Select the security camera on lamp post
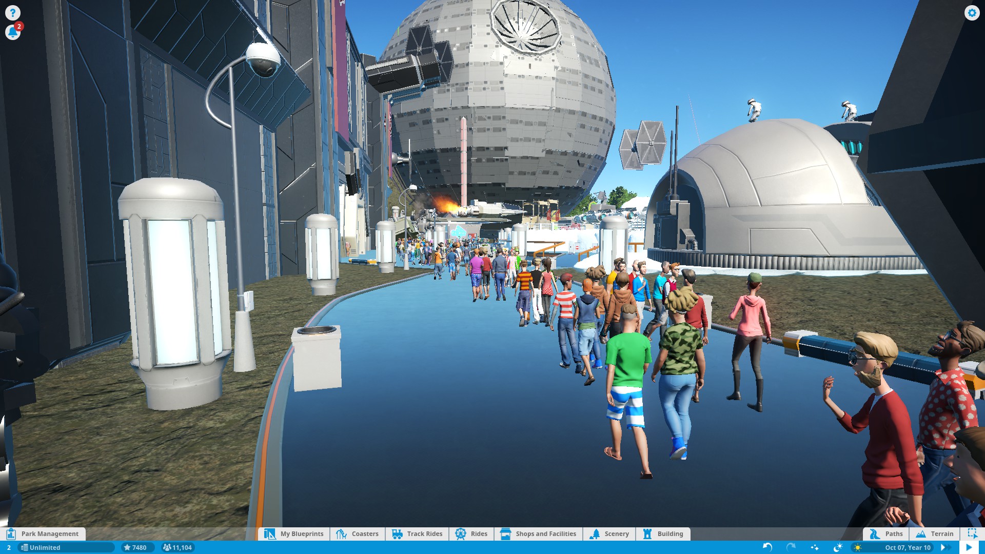The width and height of the screenshot is (985, 554). coord(263,60)
